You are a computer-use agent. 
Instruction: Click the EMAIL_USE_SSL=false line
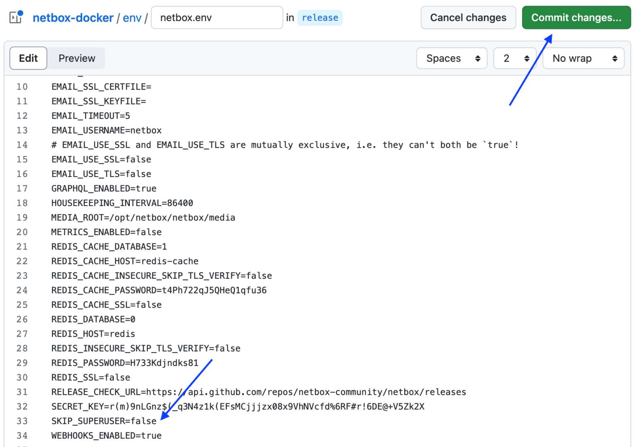click(x=101, y=159)
